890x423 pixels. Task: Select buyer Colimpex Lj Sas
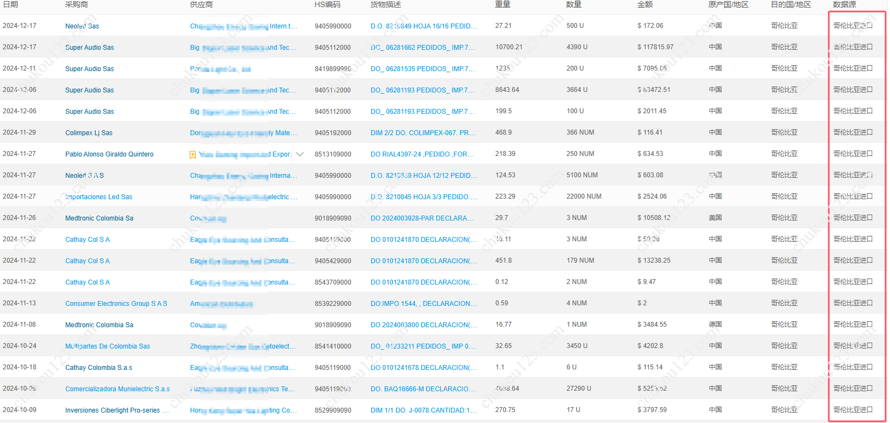89,133
